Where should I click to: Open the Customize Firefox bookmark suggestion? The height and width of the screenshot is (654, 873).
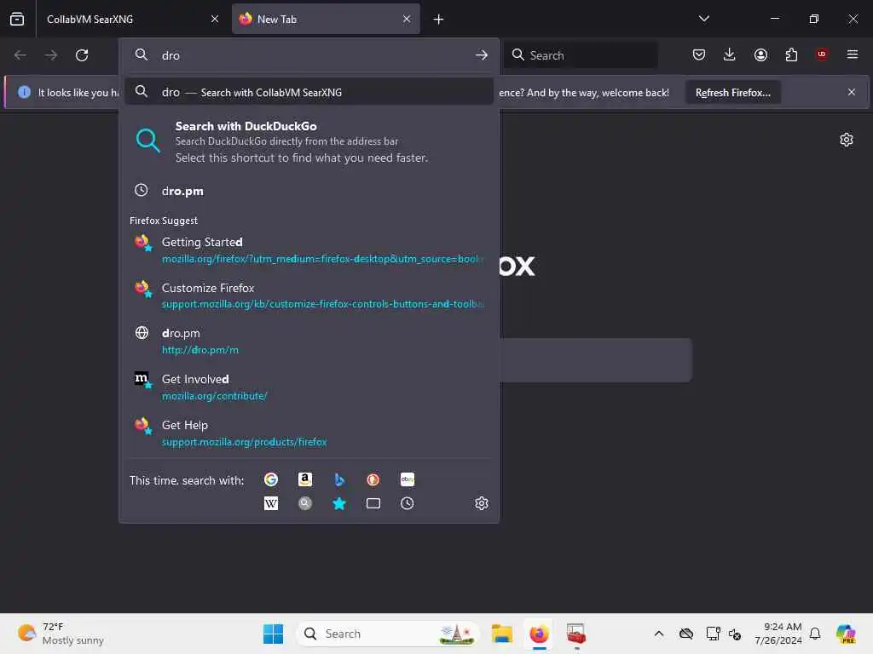tap(309, 295)
